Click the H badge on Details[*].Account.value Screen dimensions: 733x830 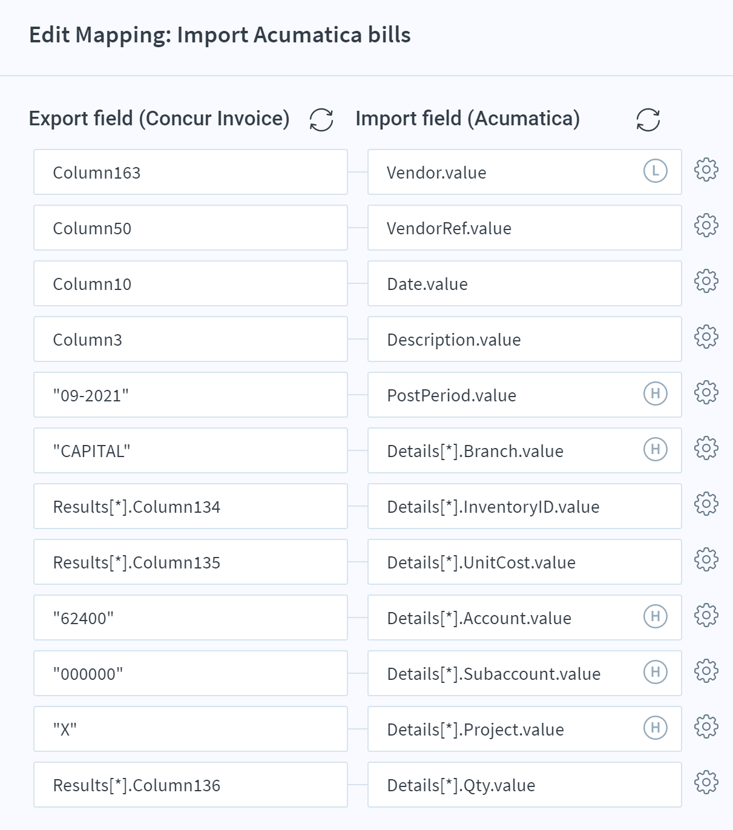coord(656,616)
